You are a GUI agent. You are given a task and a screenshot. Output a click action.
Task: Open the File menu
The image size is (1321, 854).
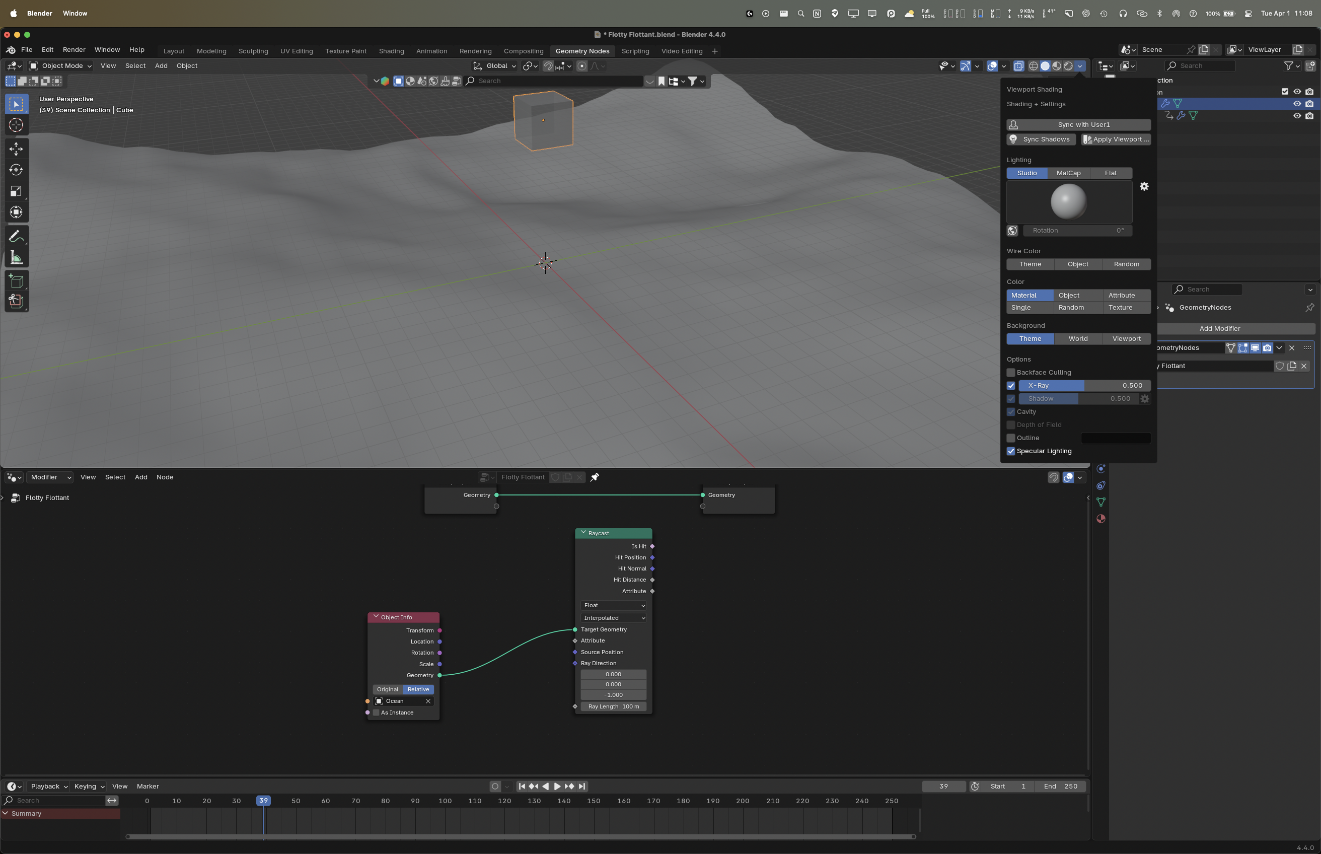(x=27, y=50)
